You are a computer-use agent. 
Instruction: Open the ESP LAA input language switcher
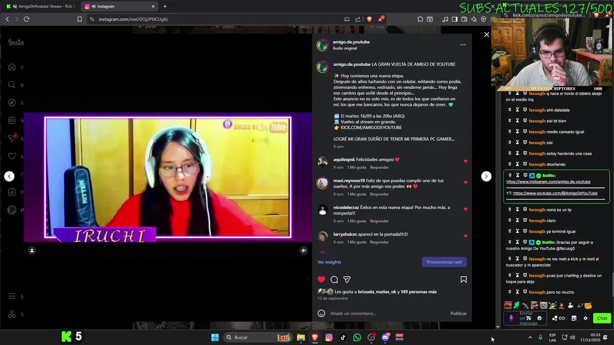point(553,337)
